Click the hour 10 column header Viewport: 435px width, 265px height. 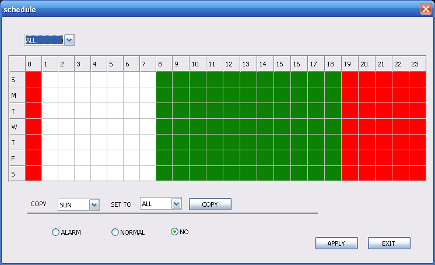click(x=198, y=63)
